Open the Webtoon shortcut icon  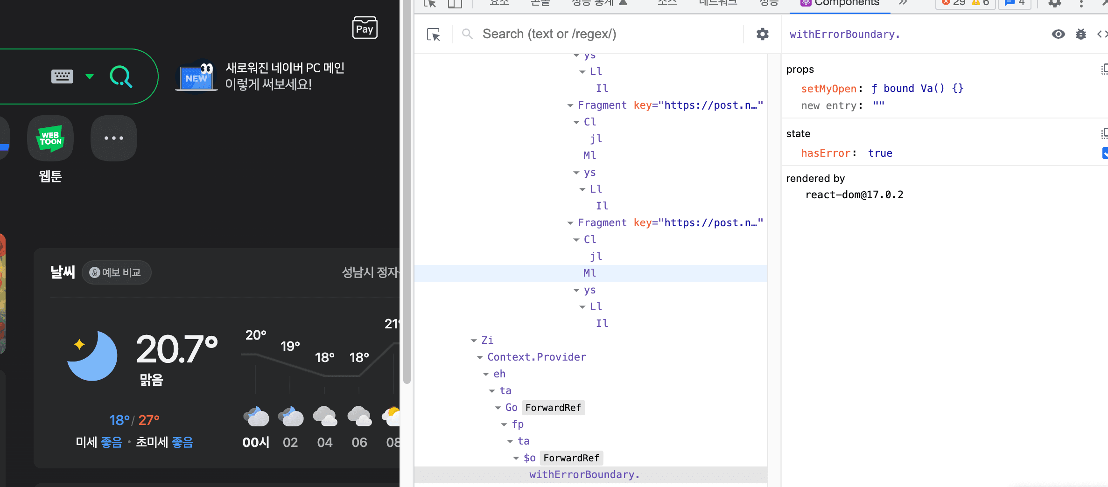point(50,139)
